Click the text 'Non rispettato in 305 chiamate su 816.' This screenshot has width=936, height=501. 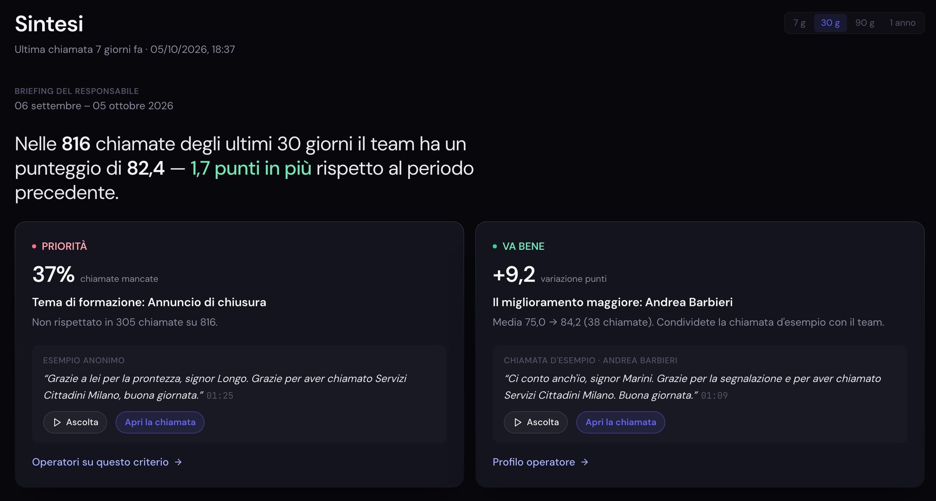point(125,322)
